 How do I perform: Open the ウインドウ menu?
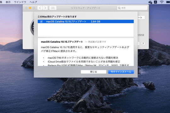tap(20, 2)
